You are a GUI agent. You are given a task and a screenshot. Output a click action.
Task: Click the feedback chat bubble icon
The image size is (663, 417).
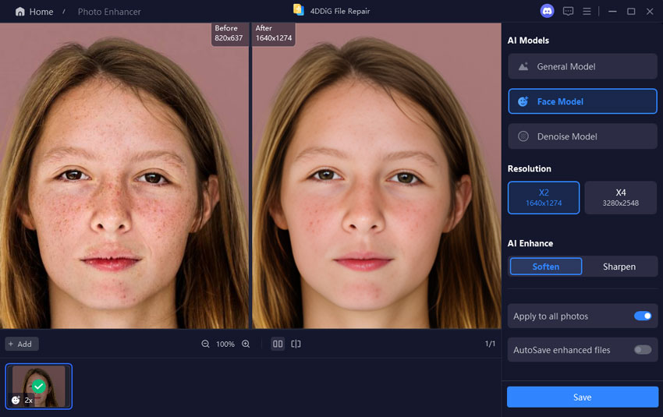point(568,11)
